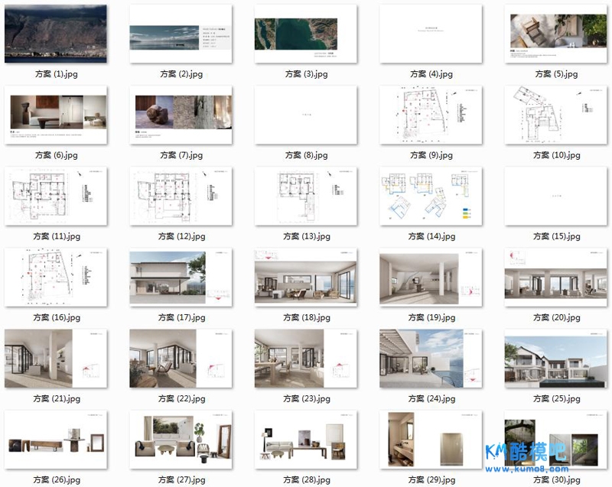Click the satellite map thumbnail 方案 (3).jpg

(306, 34)
